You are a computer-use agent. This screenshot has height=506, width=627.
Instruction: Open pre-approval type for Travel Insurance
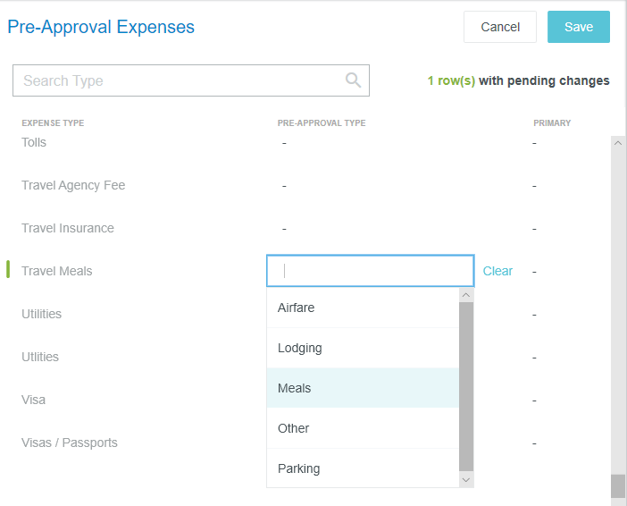click(284, 229)
